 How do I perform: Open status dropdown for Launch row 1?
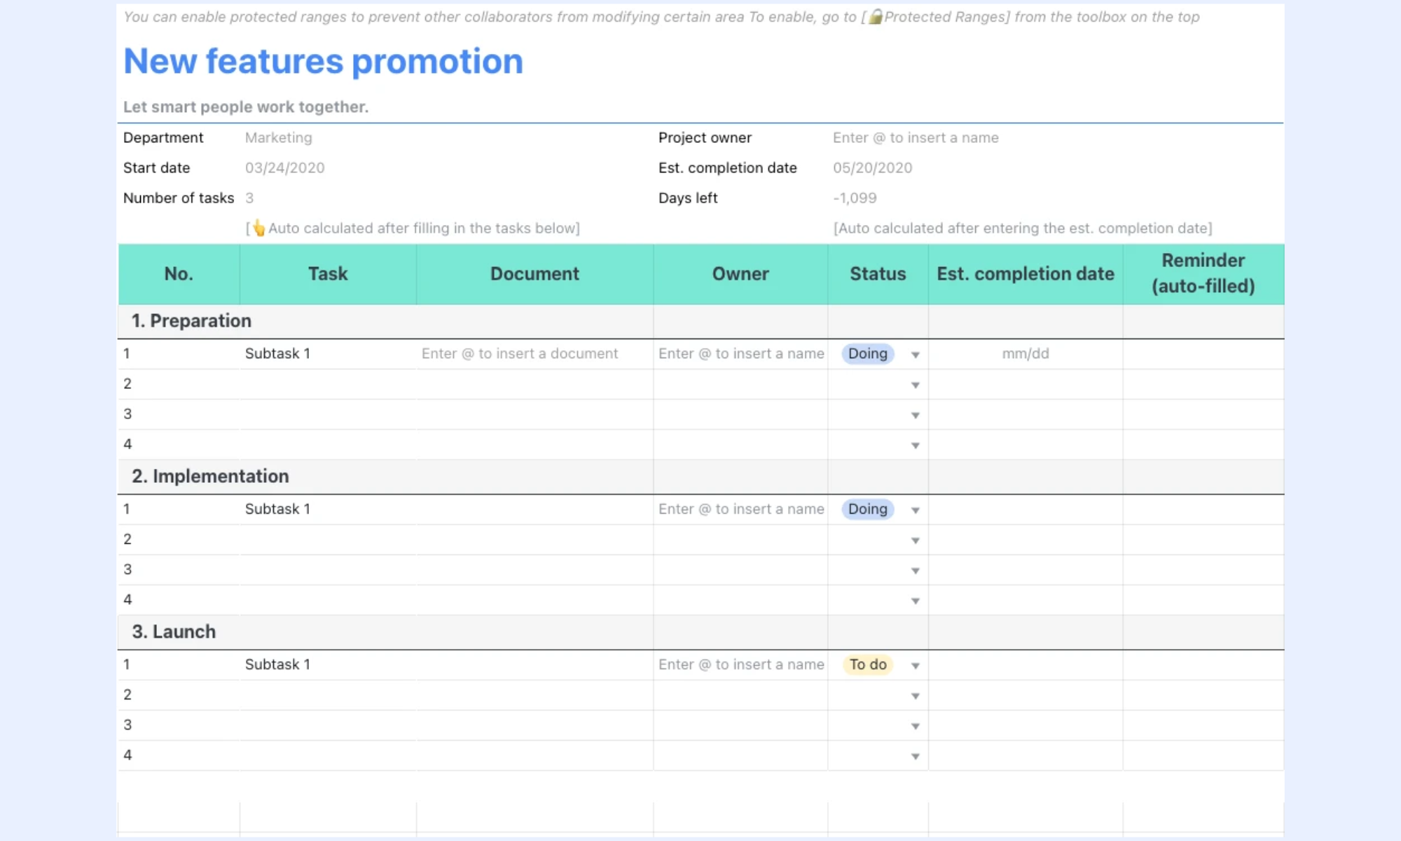915,666
